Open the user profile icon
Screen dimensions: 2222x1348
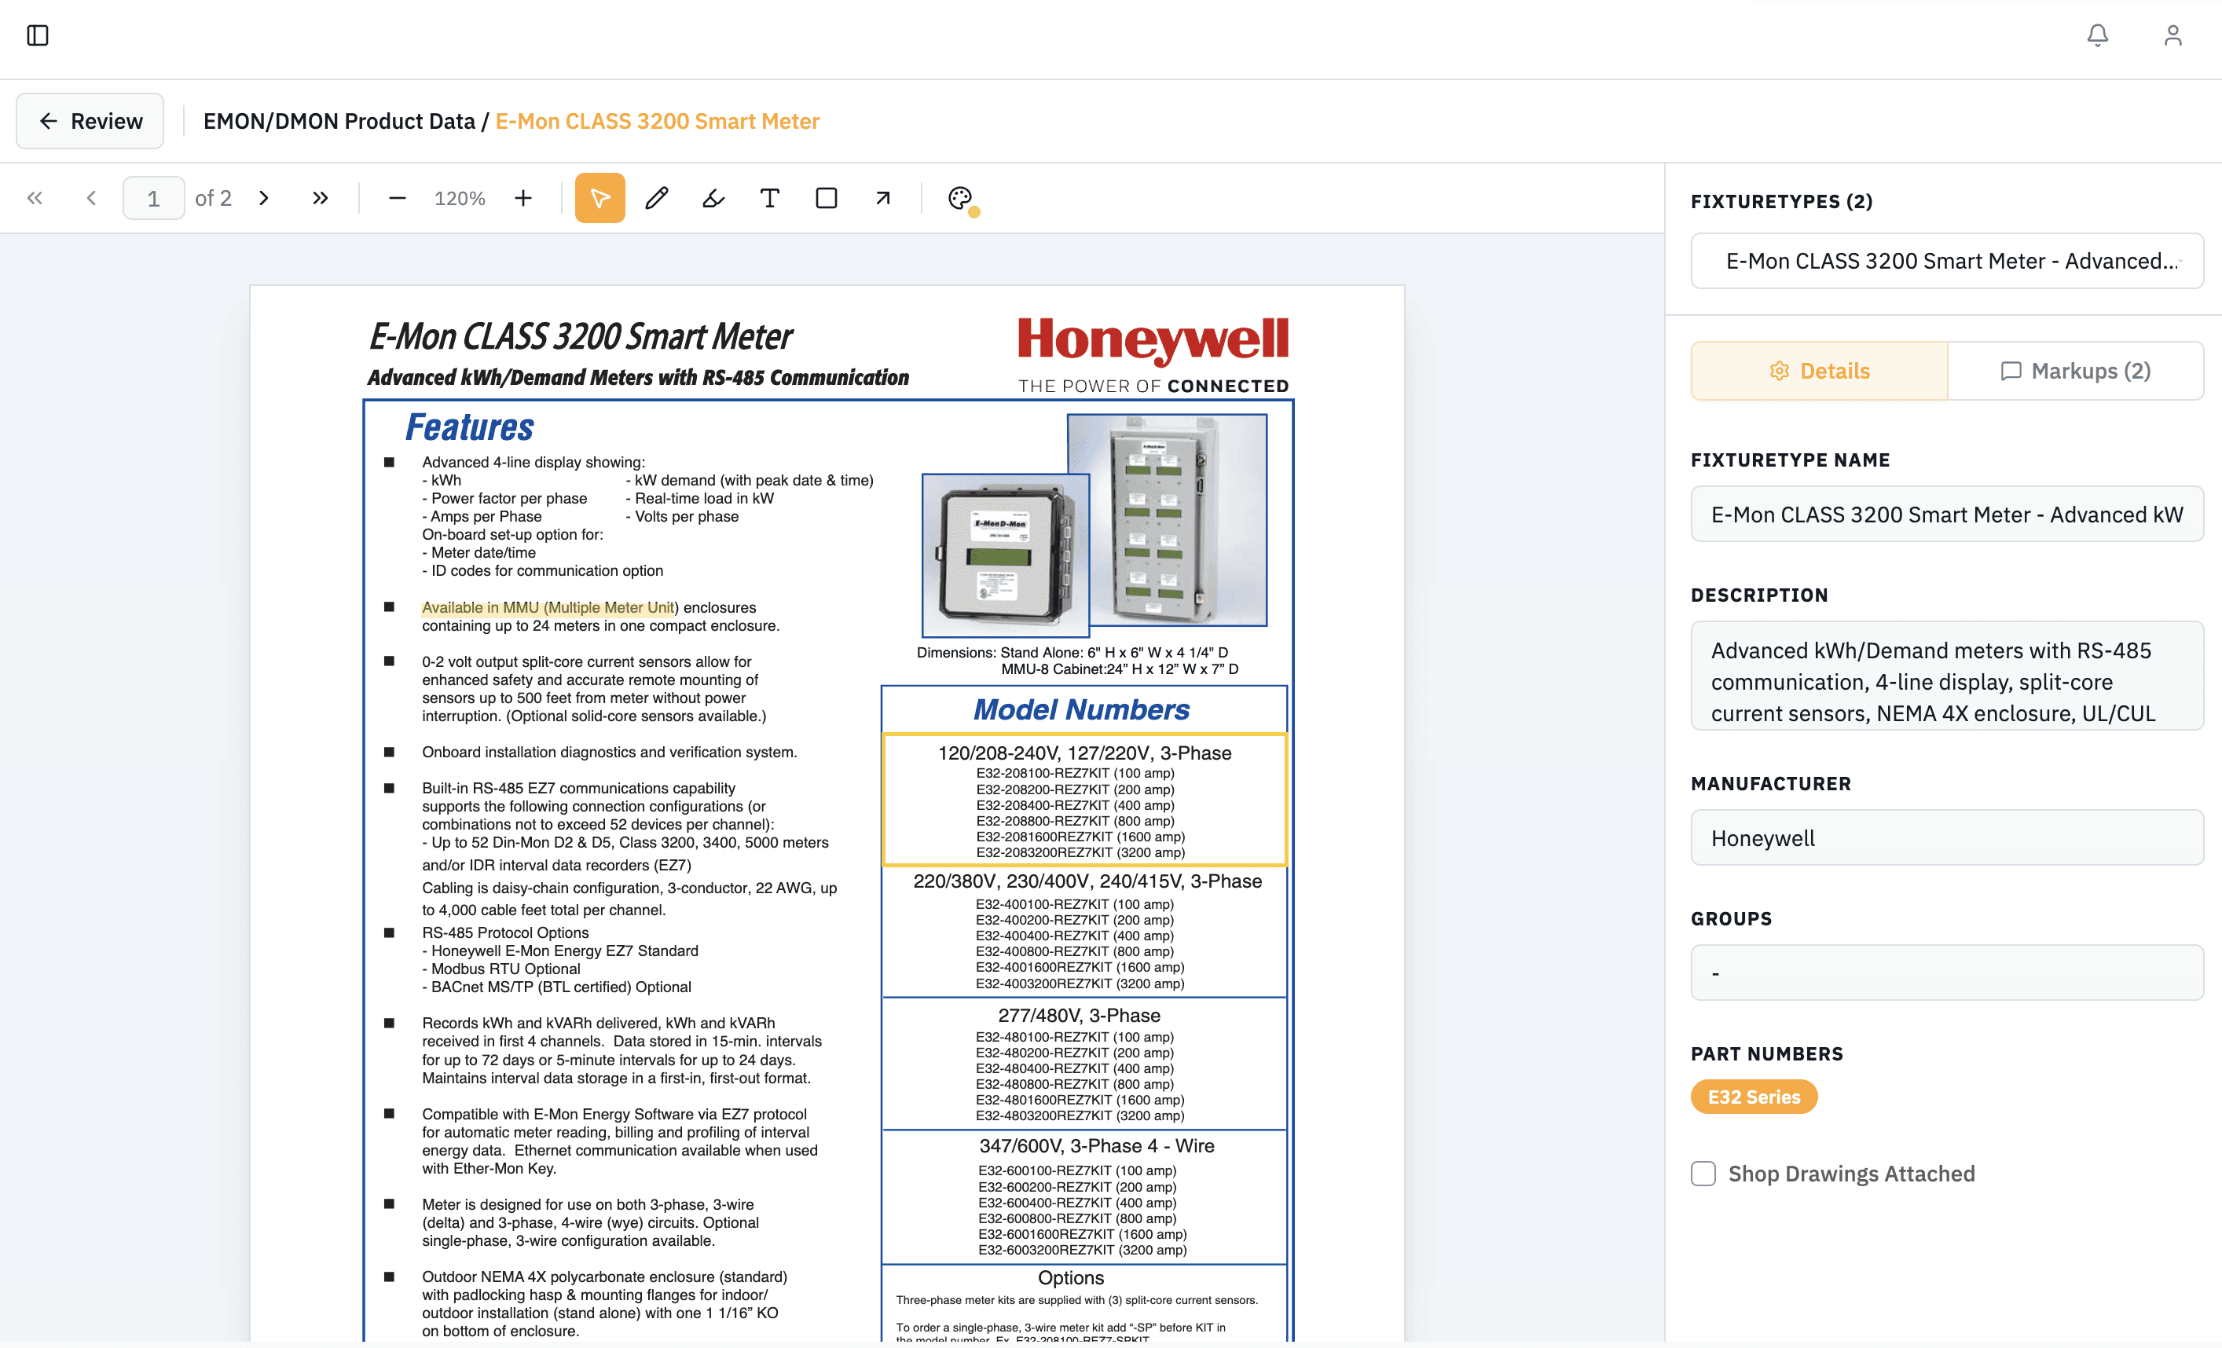pyautogui.click(x=2172, y=35)
